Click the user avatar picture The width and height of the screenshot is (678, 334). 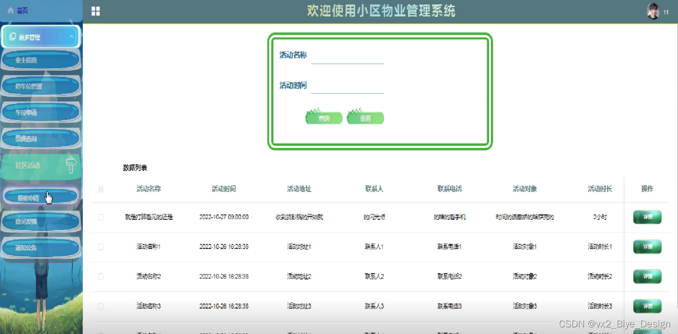click(x=653, y=11)
